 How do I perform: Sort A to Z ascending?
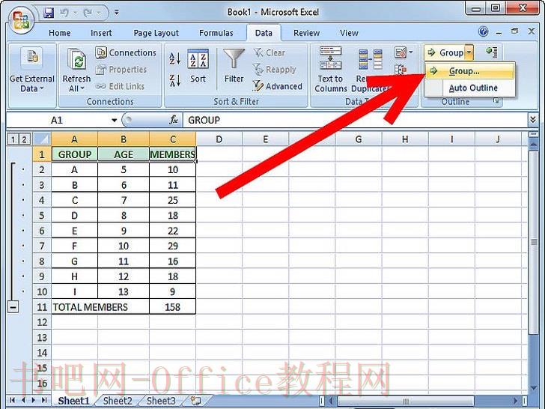click(x=175, y=58)
